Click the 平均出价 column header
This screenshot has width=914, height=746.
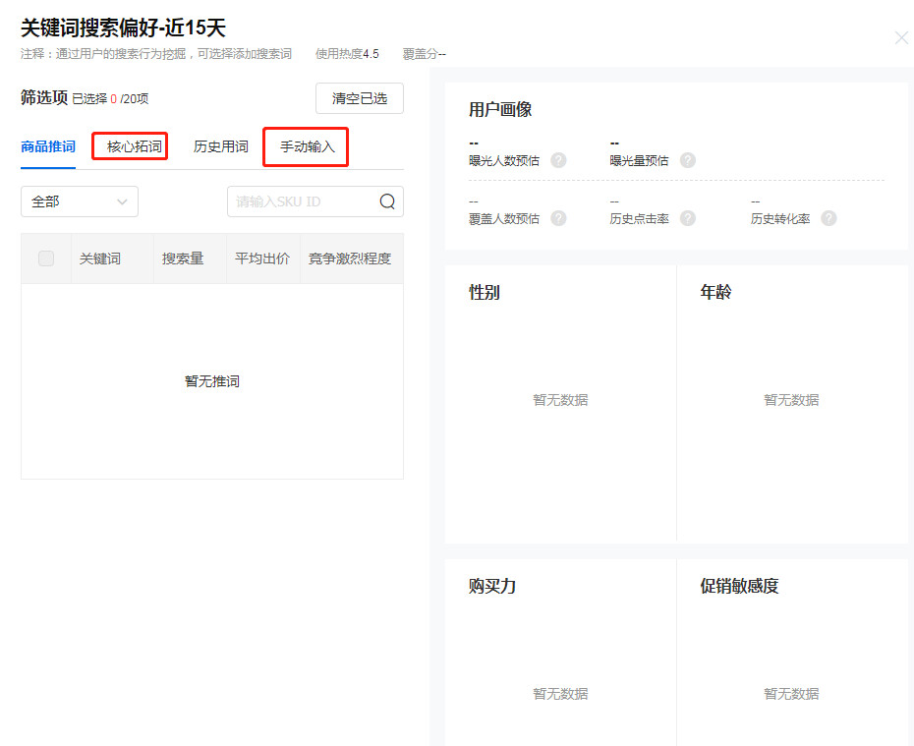point(262,258)
